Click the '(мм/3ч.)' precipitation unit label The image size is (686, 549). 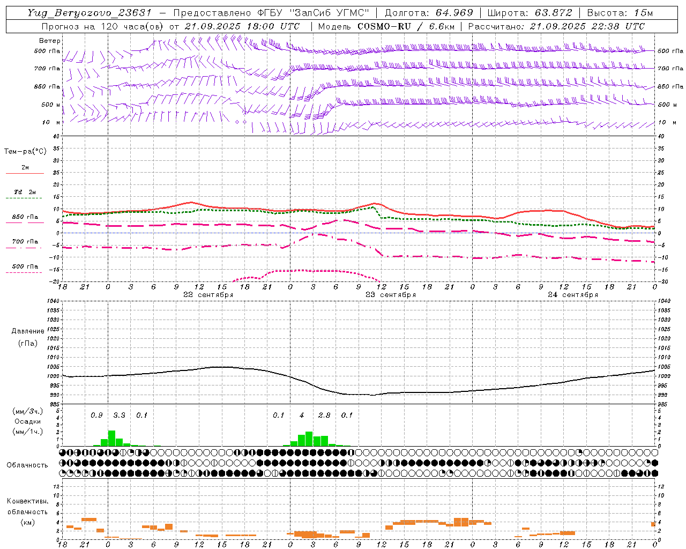click(28, 412)
